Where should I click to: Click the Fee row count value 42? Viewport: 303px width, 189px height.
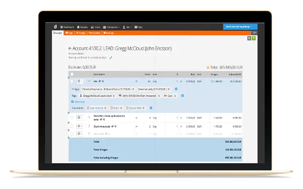tap(149, 81)
